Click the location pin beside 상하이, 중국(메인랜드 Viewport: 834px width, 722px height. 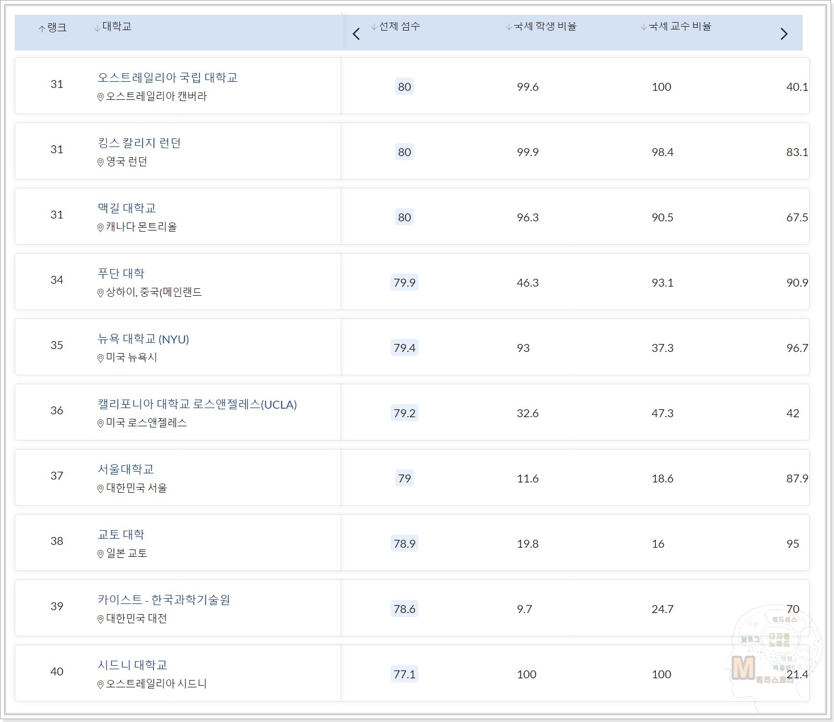click(x=100, y=293)
